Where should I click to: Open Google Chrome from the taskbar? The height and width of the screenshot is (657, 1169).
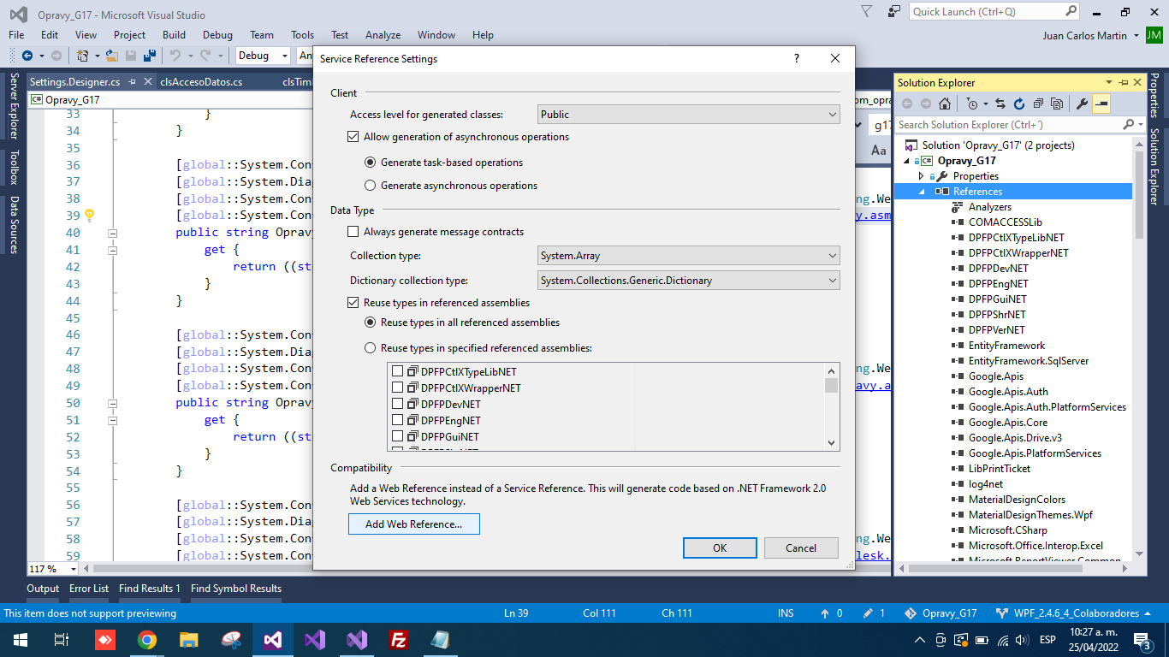tap(147, 639)
